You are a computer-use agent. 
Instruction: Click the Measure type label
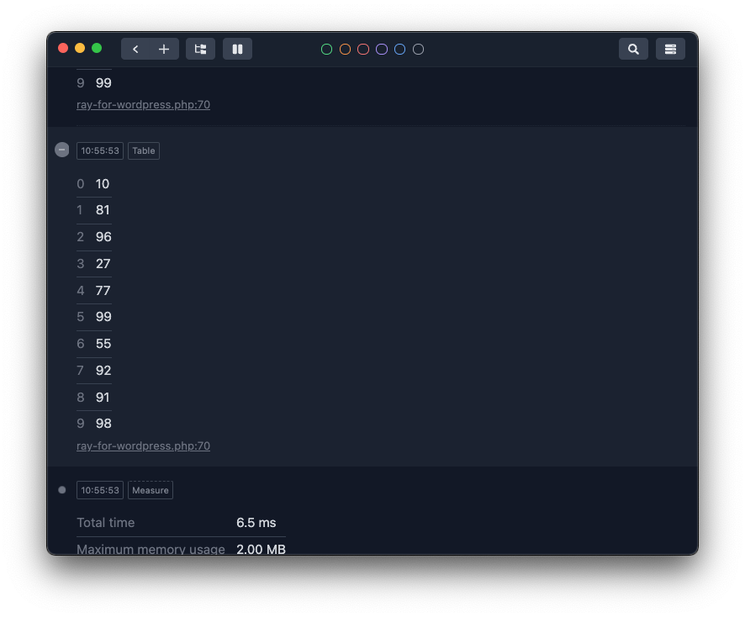coord(151,490)
